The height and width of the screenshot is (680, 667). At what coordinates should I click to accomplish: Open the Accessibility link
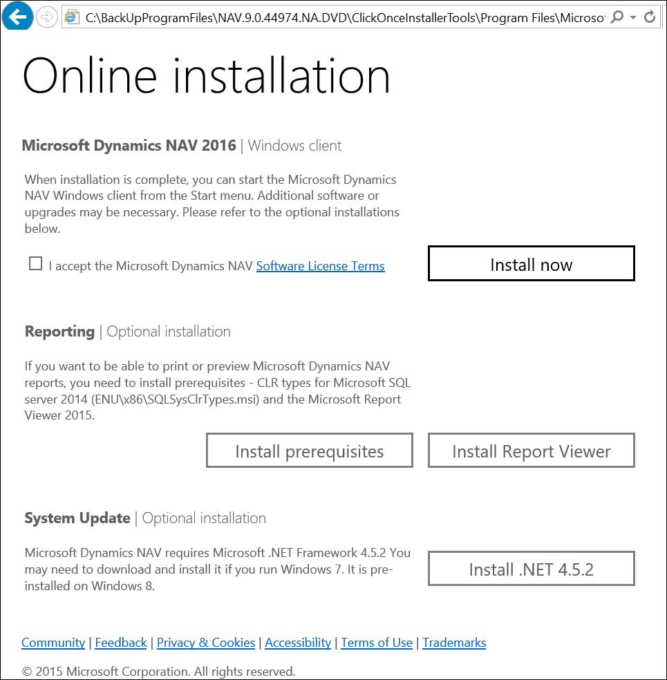coord(298,643)
